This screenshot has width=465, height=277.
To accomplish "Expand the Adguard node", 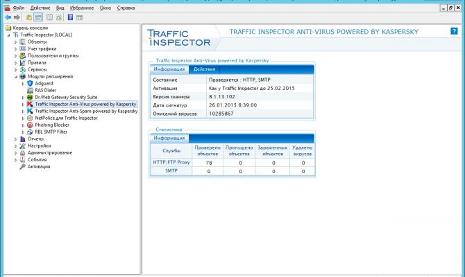I will pyautogui.click(x=23, y=84).
